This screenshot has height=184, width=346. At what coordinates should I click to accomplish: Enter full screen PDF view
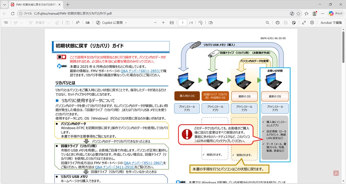[304, 22]
